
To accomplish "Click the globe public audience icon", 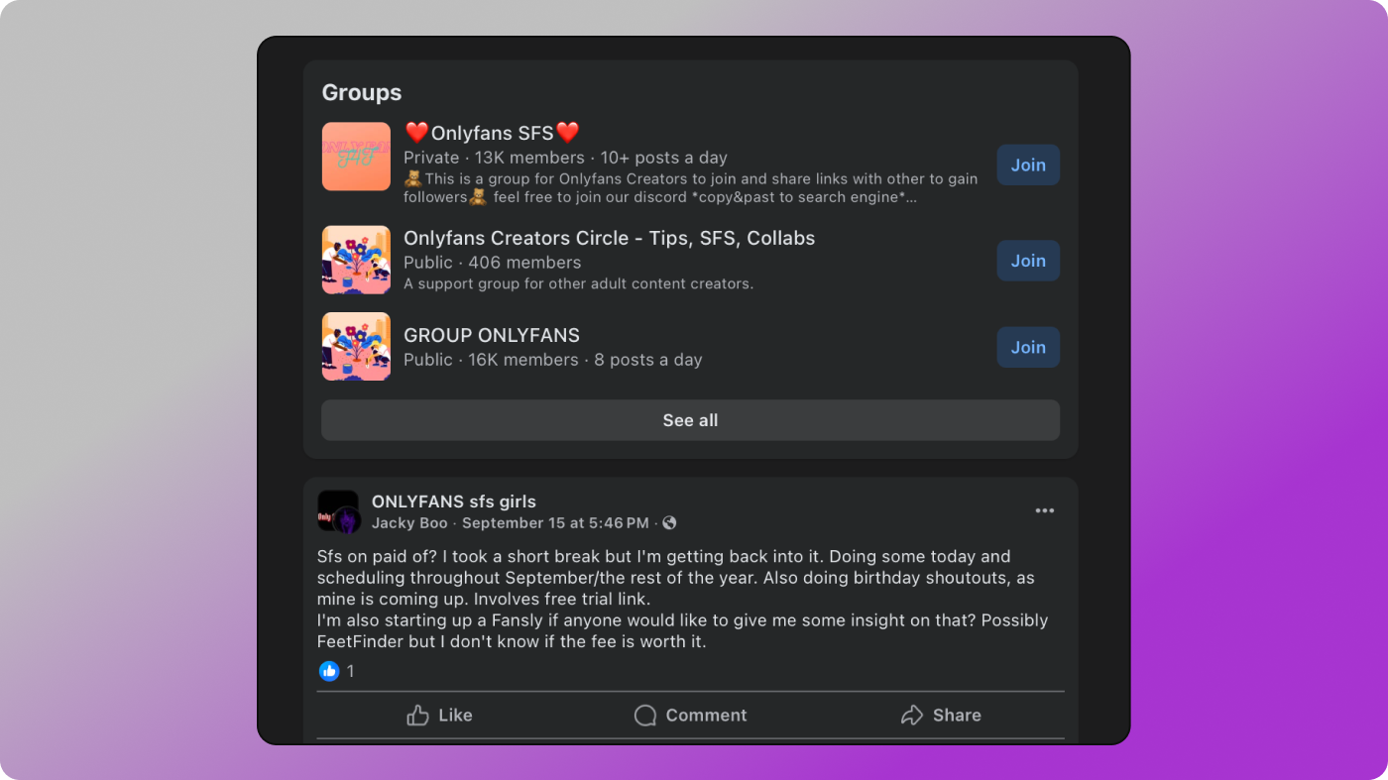I will point(669,523).
